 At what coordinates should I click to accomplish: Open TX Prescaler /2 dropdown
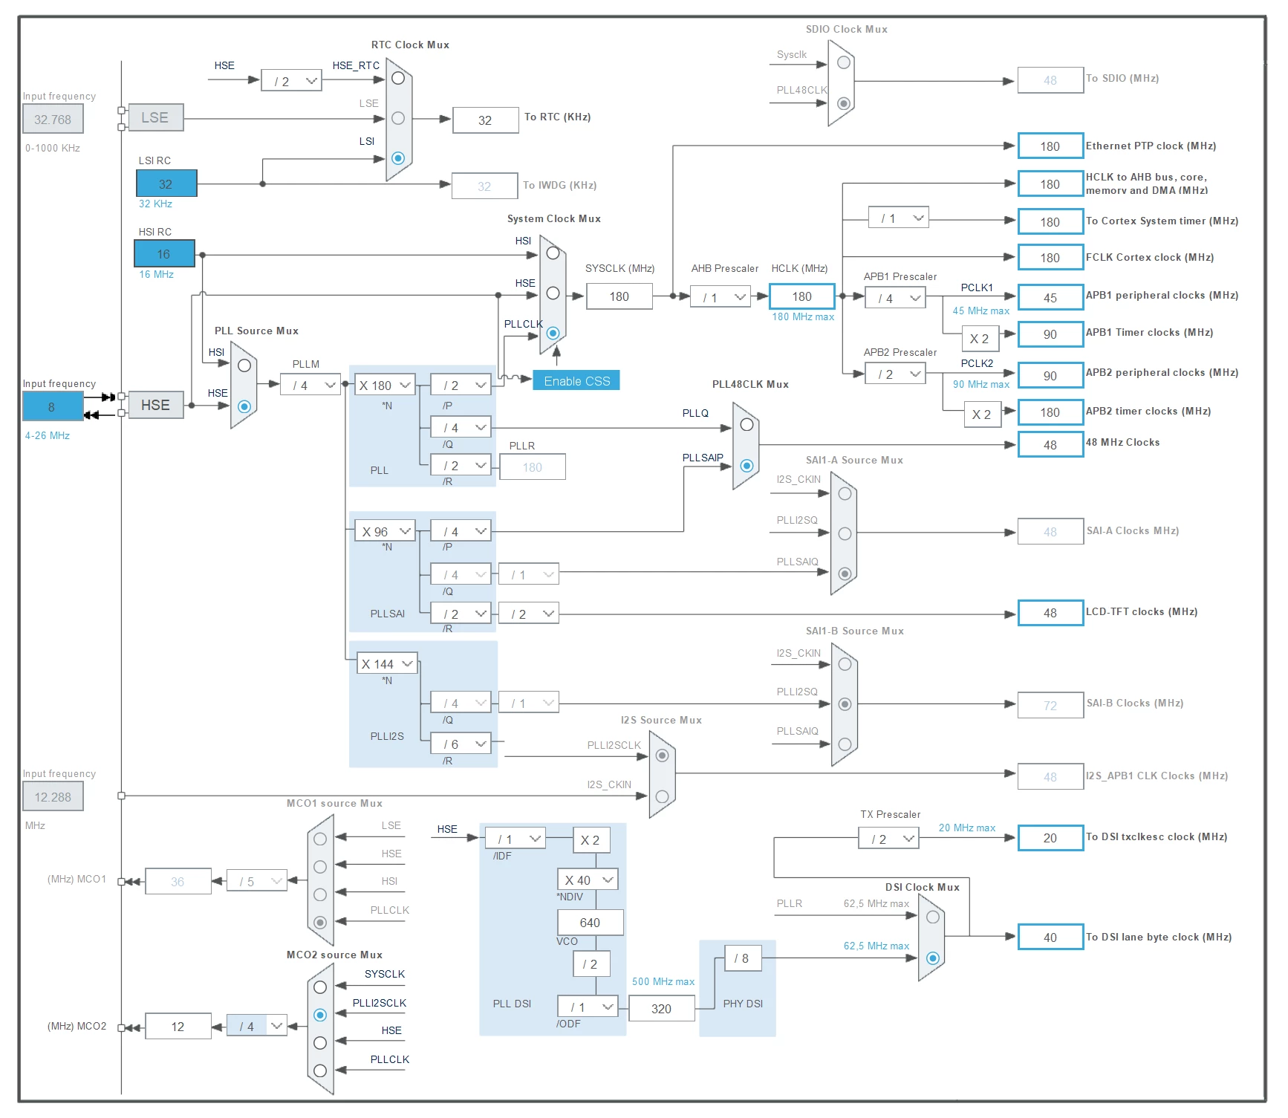(x=889, y=839)
